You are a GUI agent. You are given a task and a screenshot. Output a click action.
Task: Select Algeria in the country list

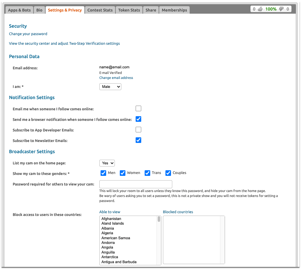click(107, 233)
